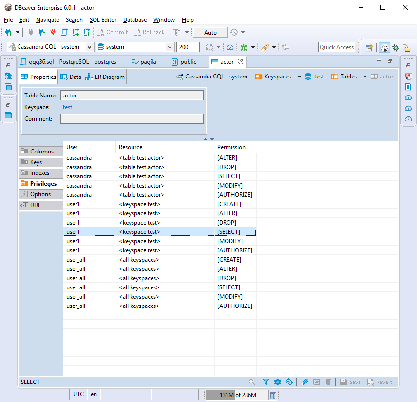Image resolution: width=417 pixels, height=402 pixels.
Task: Click the Quick Access box
Action: tap(337, 47)
